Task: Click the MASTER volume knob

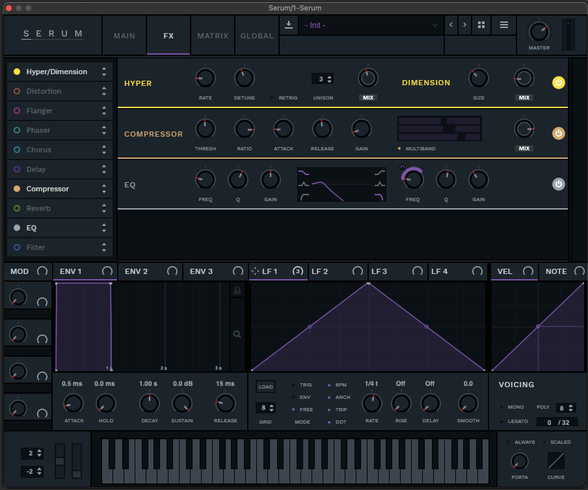Action: pos(539,33)
